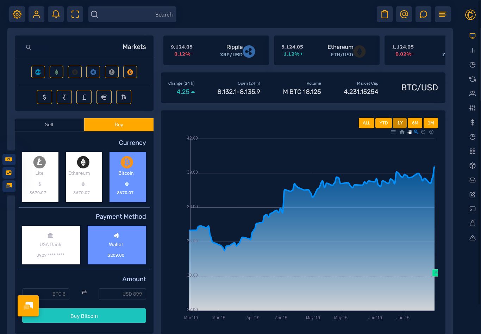Open the bar chart icon in sidebar
The width and height of the screenshot is (481, 334).
473,50
